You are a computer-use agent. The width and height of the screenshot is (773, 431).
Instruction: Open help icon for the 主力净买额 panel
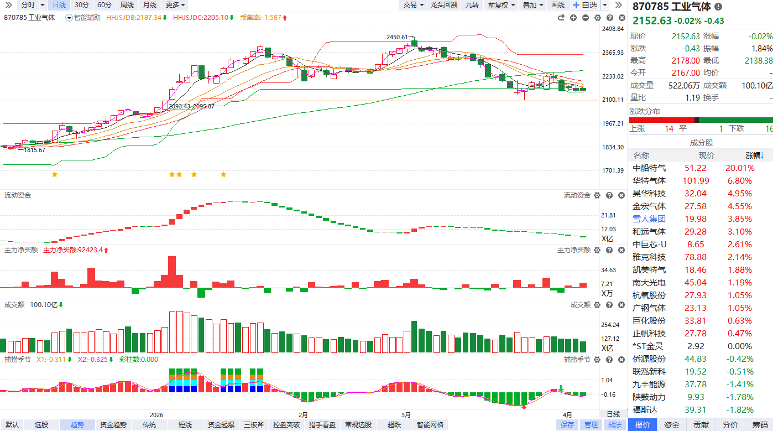point(609,250)
